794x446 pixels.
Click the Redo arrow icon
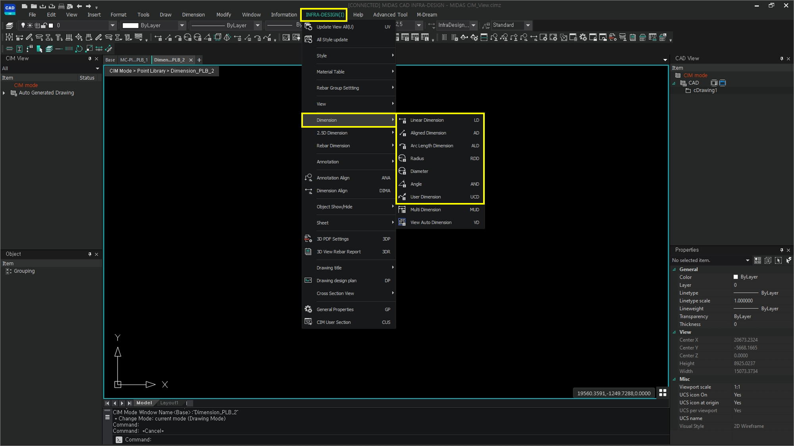[x=88, y=6]
